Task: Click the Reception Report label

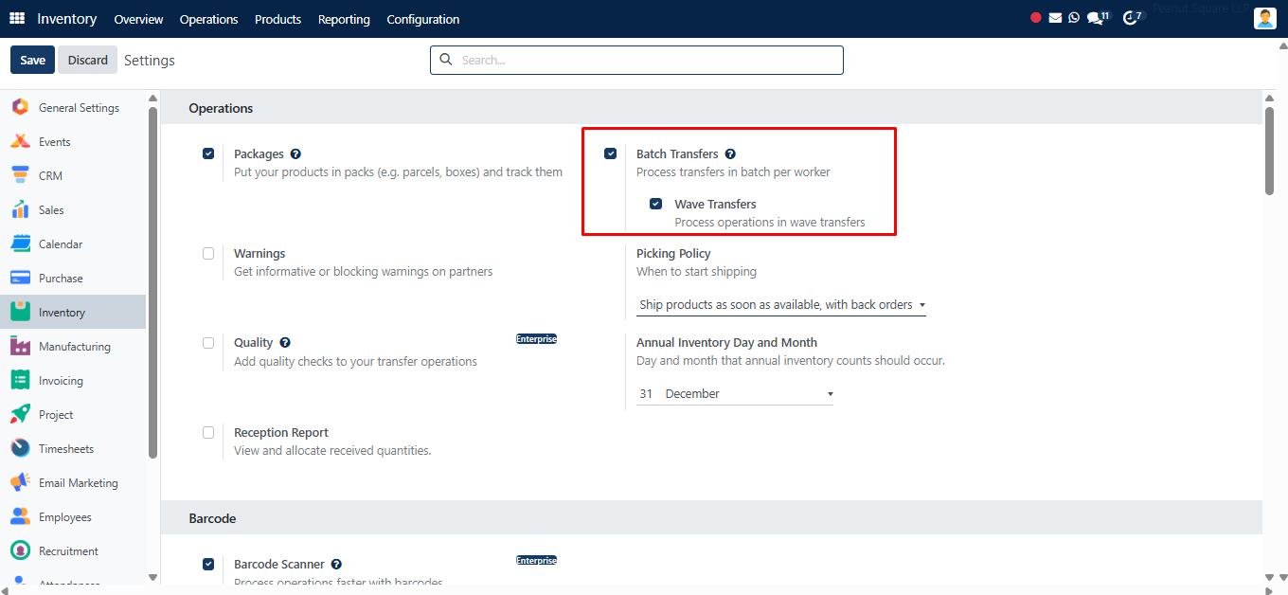Action: pos(281,432)
